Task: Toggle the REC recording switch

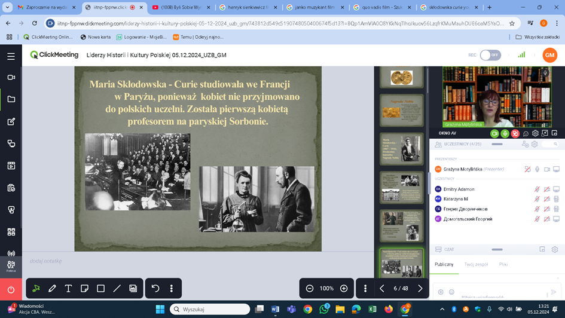Action: pyautogui.click(x=490, y=55)
